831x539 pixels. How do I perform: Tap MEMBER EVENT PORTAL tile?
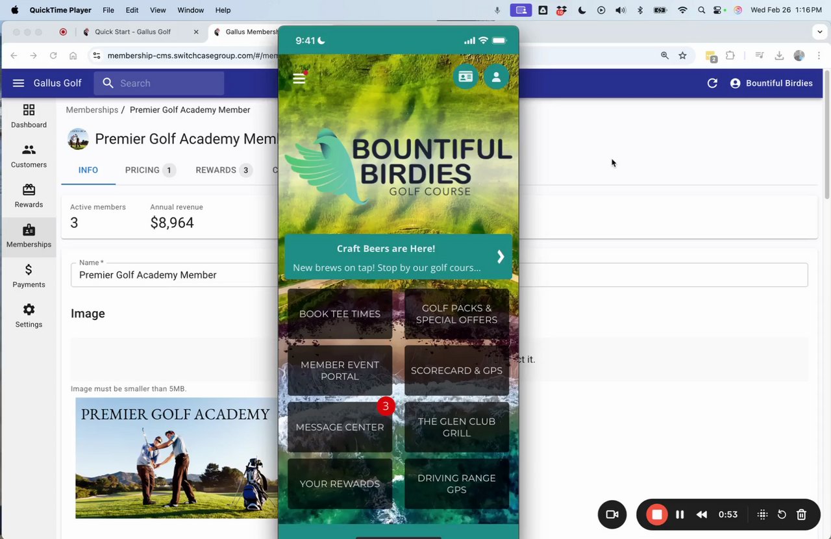340,370
